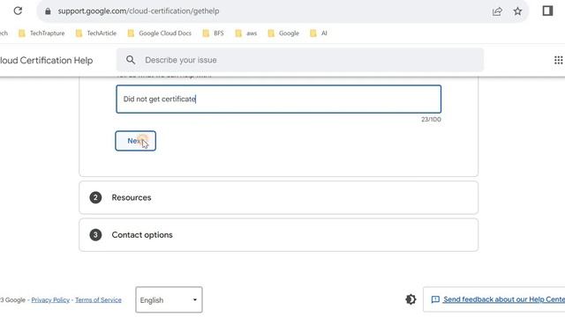This screenshot has height=317, width=565.
Task: Click the Cloud Certification Help title
Action: 46,61
